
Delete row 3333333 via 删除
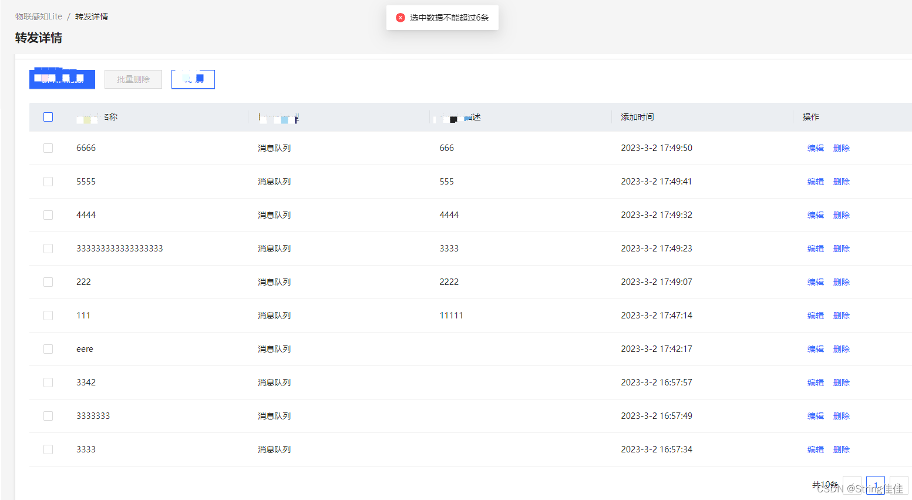point(842,416)
